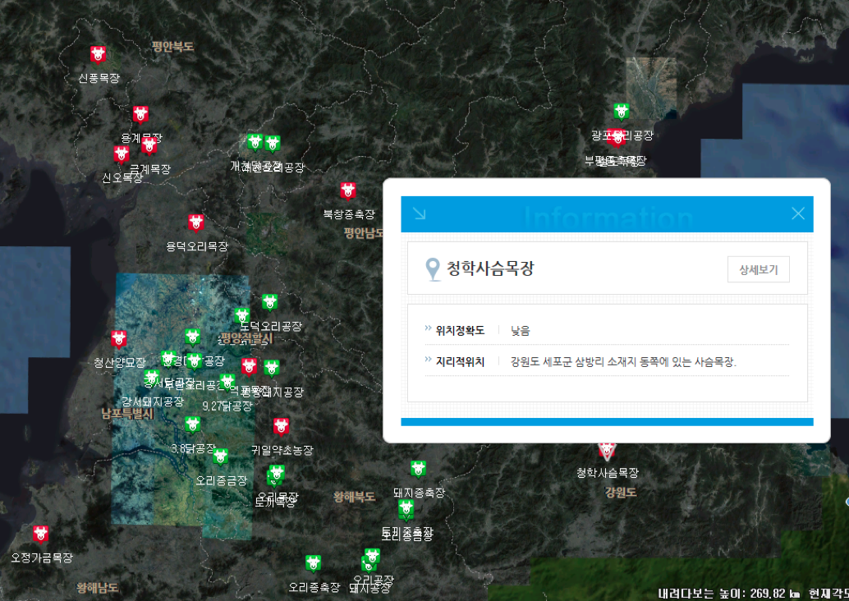Close the Information popup

tap(797, 213)
